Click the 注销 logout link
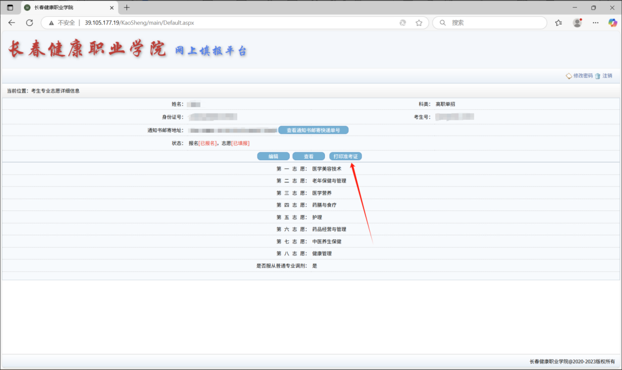 [x=607, y=76]
